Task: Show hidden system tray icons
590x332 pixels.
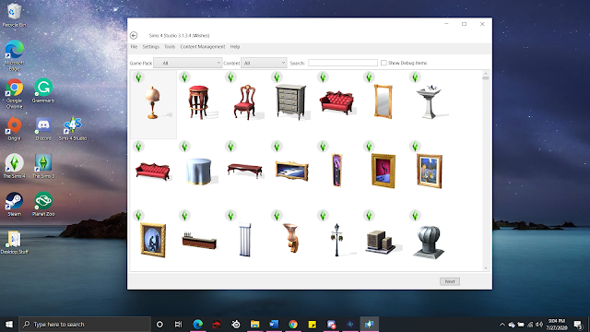Action: click(x=501, y=324)
